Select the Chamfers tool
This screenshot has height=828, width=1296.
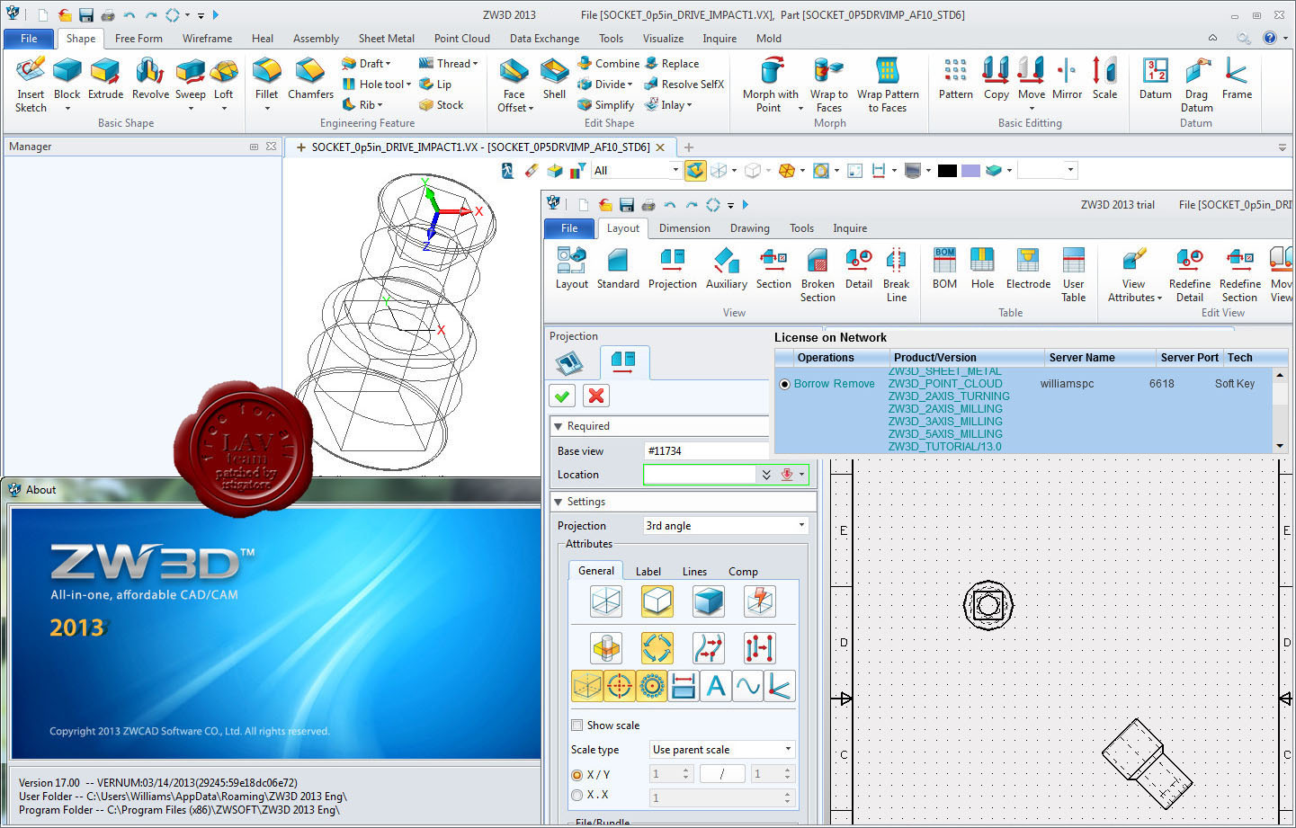click(x=310, y=77)
